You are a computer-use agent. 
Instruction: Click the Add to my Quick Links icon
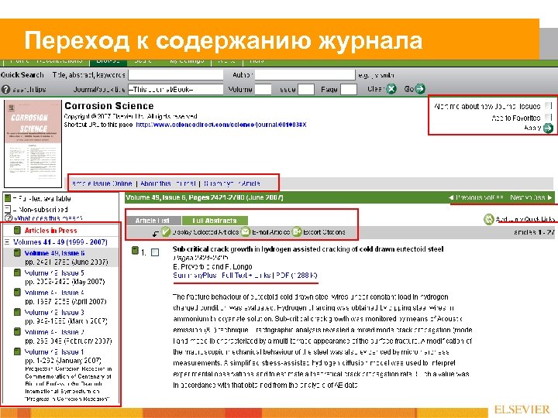coord(488,219)
